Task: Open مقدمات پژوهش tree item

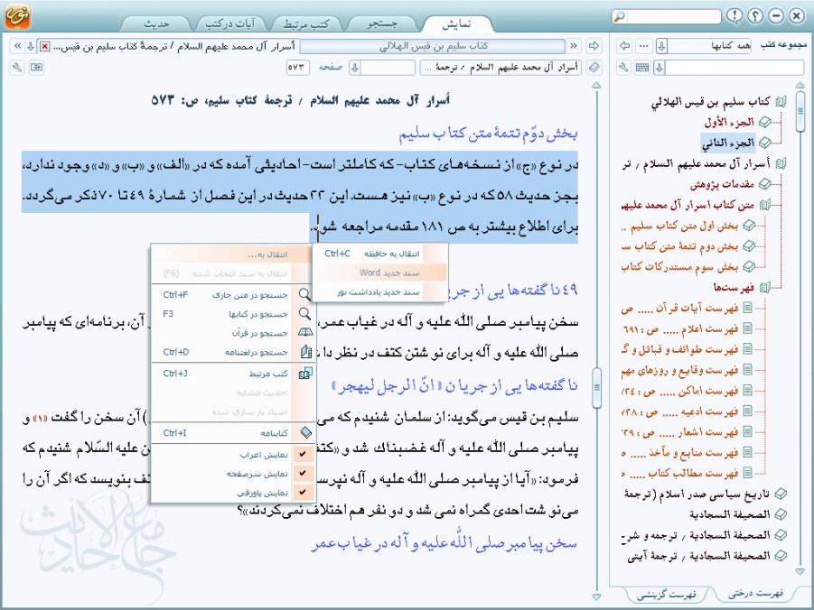Action: (722, 184)
